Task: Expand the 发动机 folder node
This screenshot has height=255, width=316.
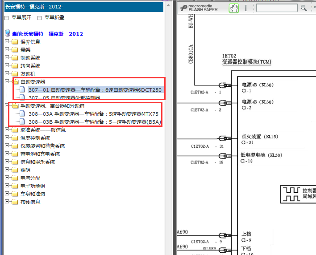Action: point(7,73)
